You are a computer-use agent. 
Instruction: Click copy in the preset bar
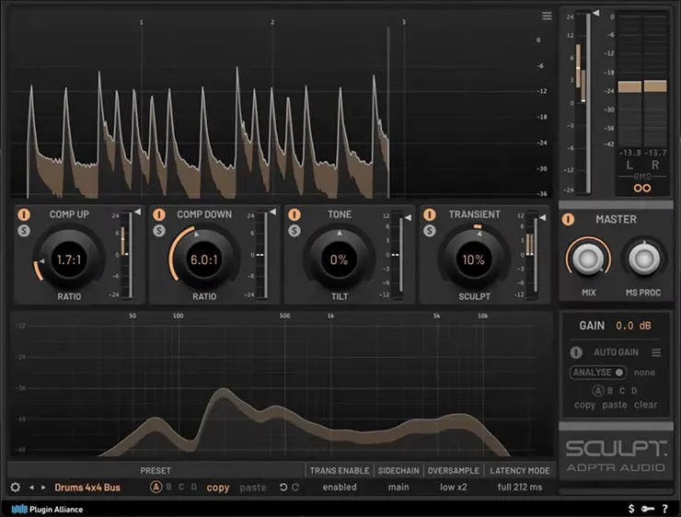click(217, 488)
